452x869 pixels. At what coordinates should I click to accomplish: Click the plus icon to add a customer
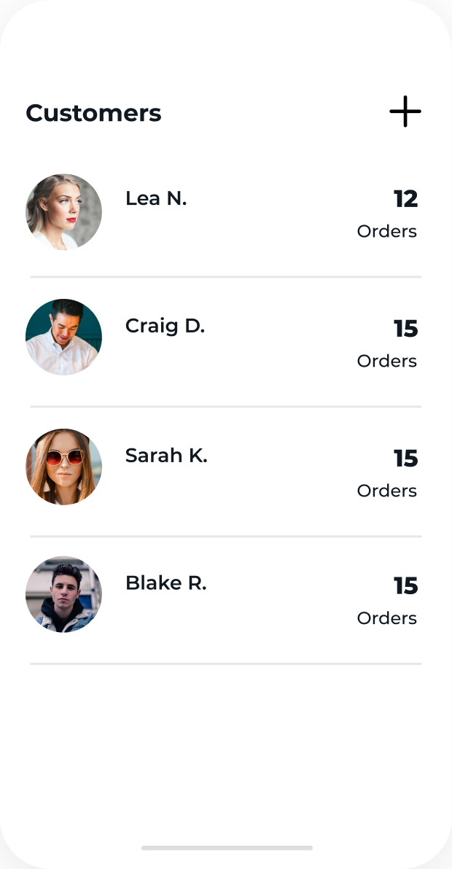point(405,112)
